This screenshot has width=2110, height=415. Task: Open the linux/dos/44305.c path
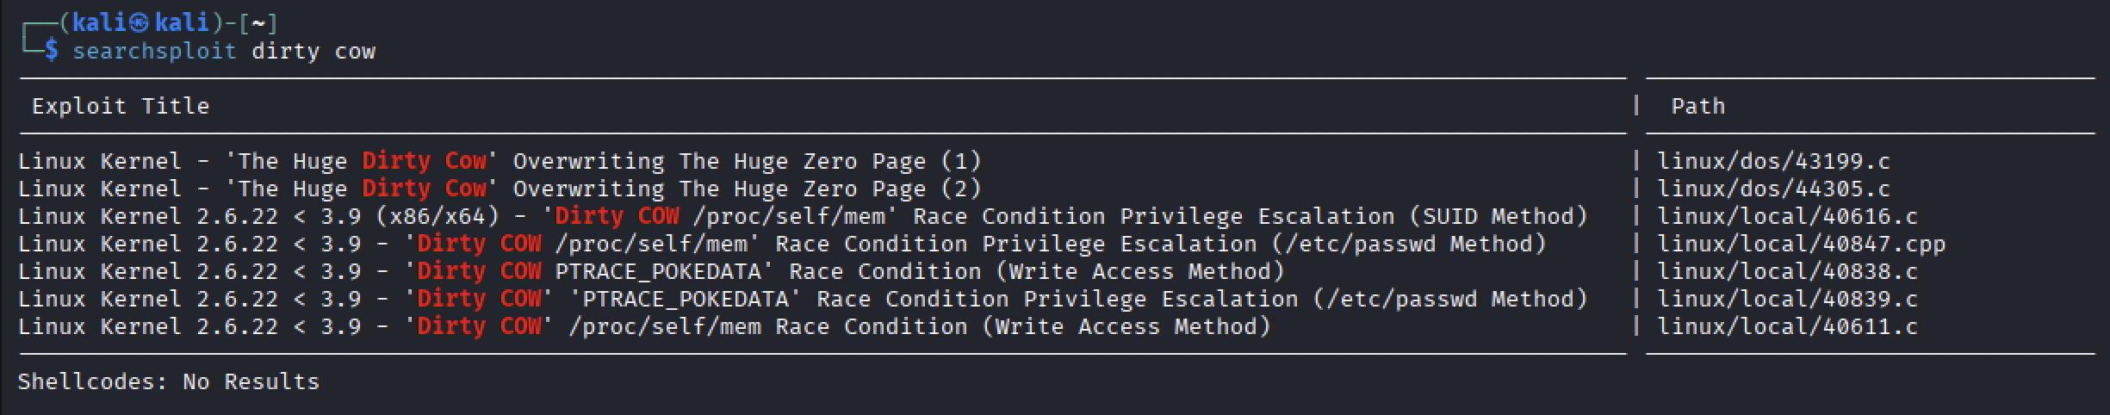1773,189
